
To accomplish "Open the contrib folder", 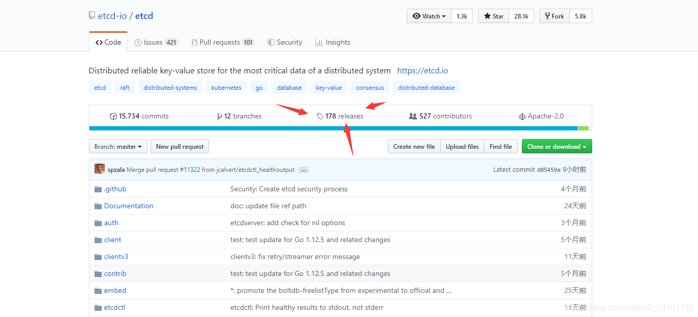I will pos(115,273).
